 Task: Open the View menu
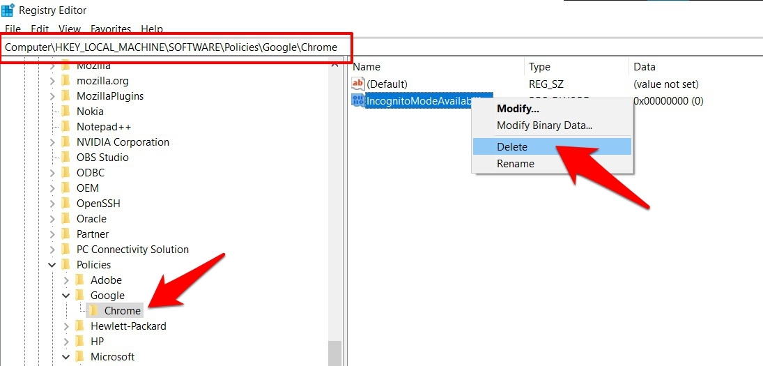[69, 29]
